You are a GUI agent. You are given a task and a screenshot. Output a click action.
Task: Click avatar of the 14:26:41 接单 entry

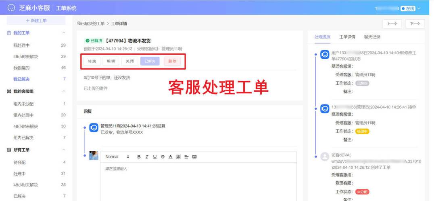pos(325,109)
